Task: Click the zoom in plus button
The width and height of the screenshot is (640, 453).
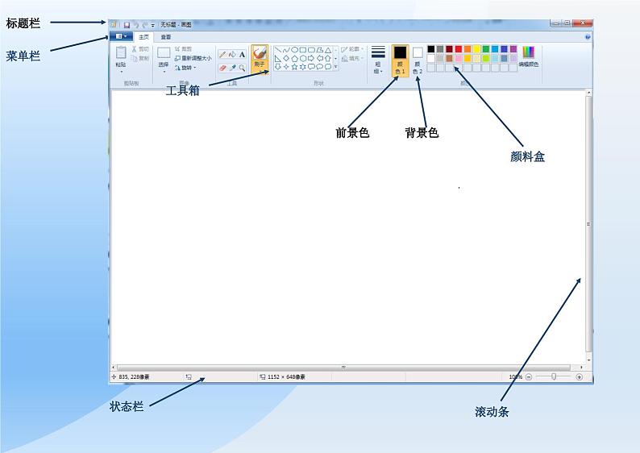Action: pos(579,376)
